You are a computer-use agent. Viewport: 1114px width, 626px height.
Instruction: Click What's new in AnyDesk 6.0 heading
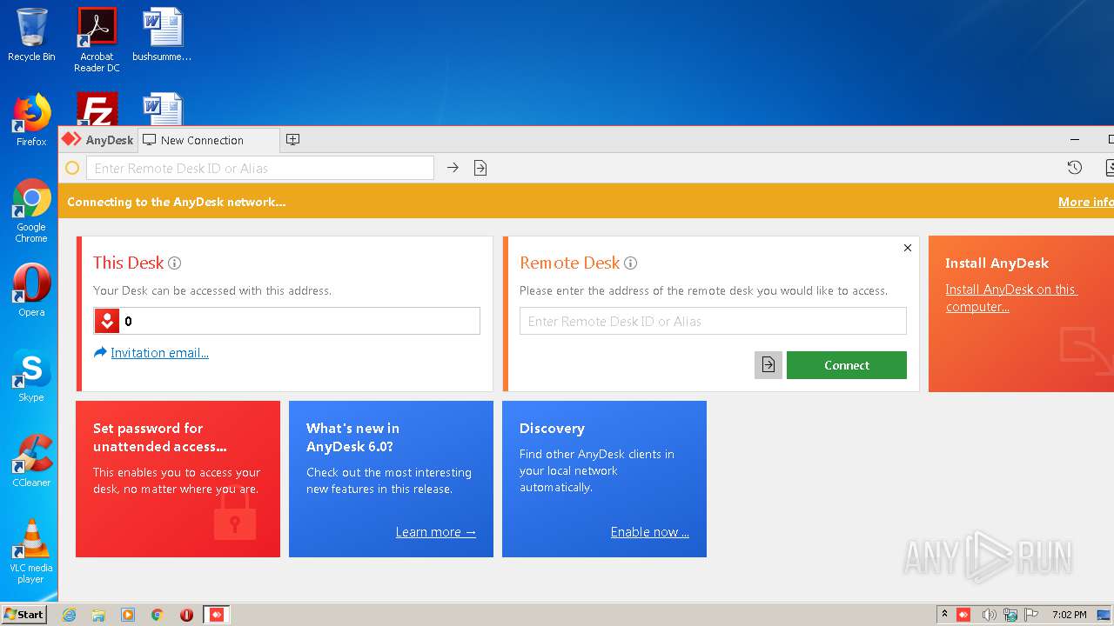tap(352, 437)
